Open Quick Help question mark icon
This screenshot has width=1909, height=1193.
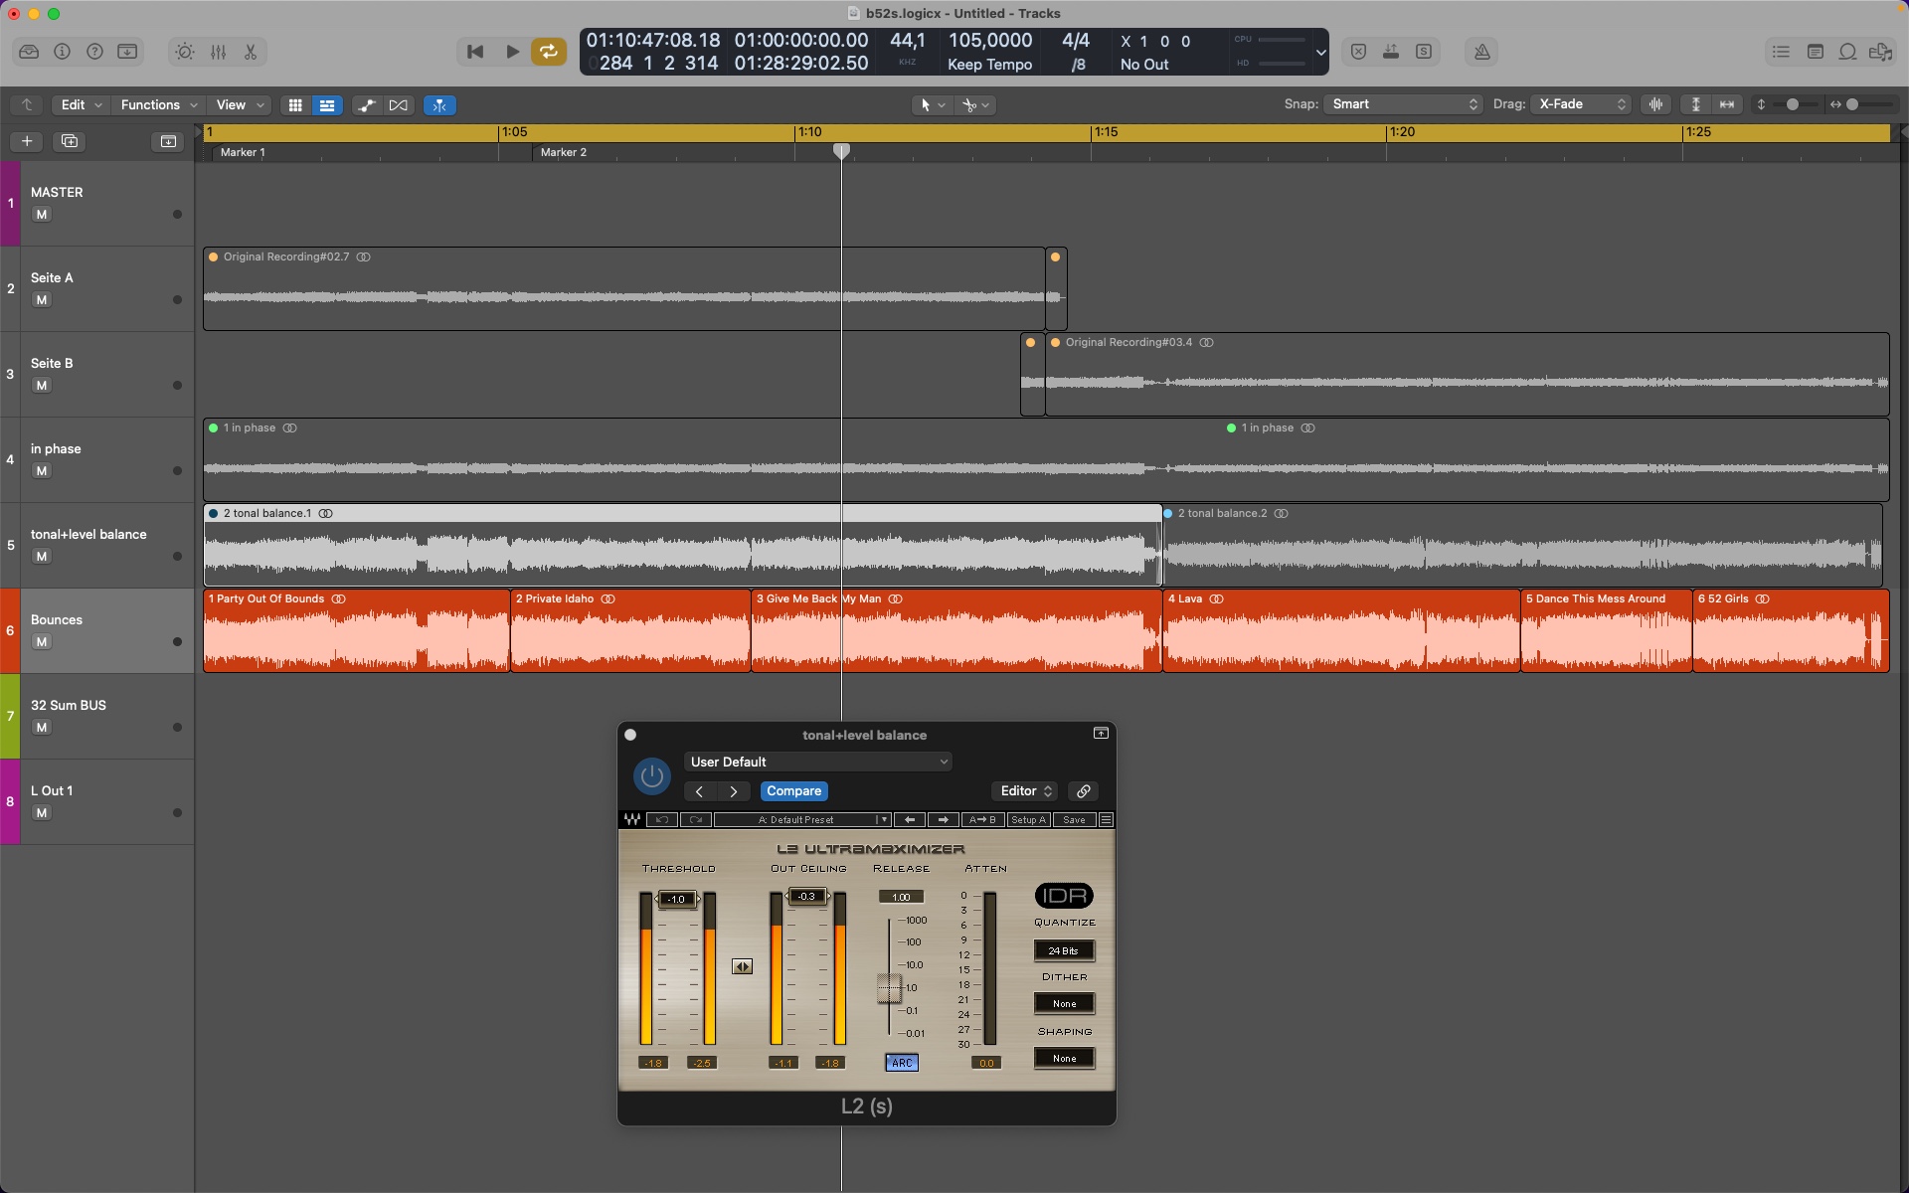click(x=94, y=52)
